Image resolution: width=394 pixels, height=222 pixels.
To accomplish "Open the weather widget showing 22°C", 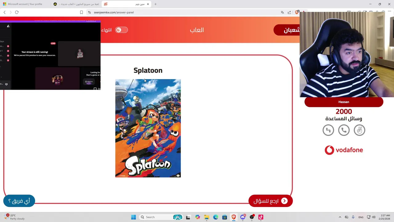I will point(15,217).
